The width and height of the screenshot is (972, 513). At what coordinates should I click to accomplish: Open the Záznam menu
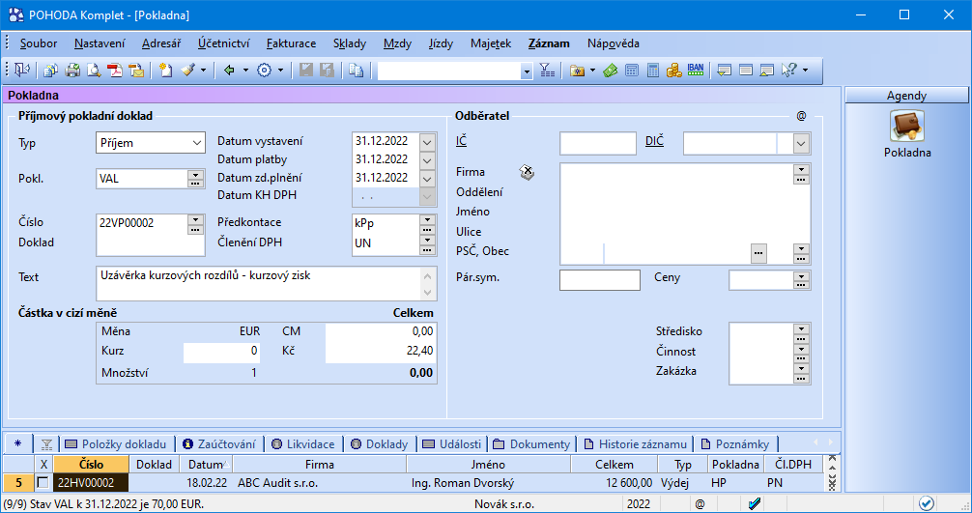549,43
